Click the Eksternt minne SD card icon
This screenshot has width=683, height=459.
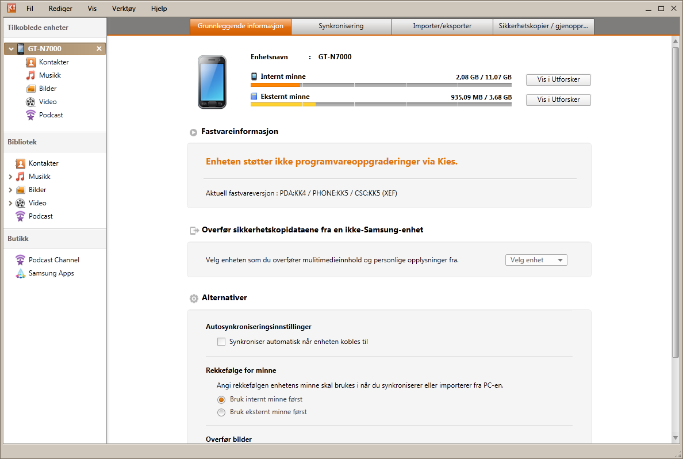point(254,96)
